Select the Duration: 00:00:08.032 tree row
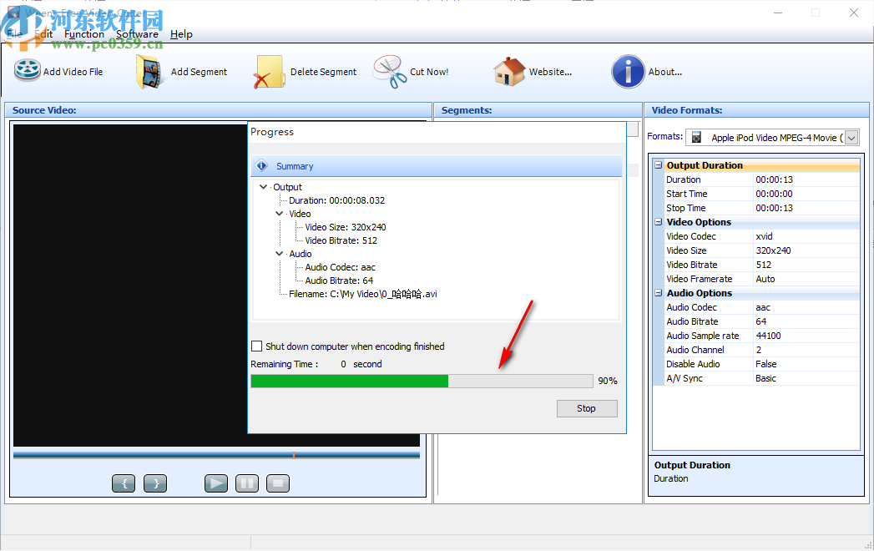Screen dimensions: 874x551 336,200
